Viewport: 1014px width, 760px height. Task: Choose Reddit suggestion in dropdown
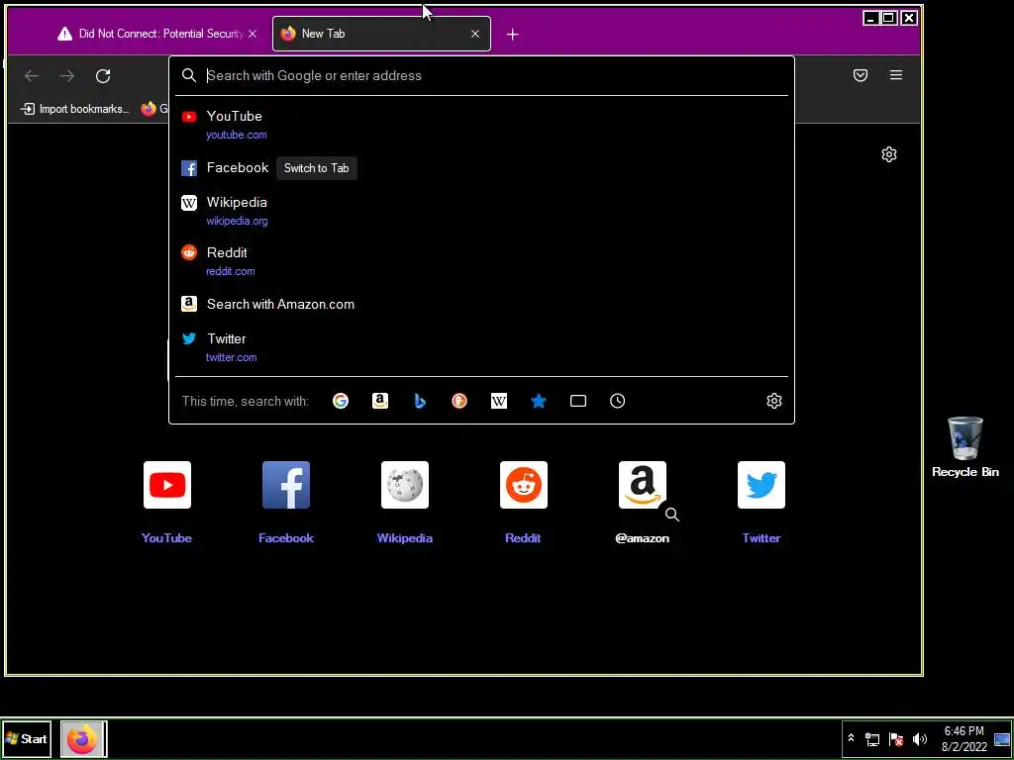(x=481, y=261)
